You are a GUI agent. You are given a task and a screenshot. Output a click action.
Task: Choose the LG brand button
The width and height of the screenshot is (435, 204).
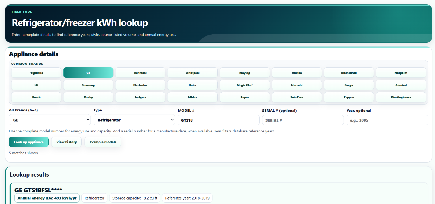(x=36, y=85)
